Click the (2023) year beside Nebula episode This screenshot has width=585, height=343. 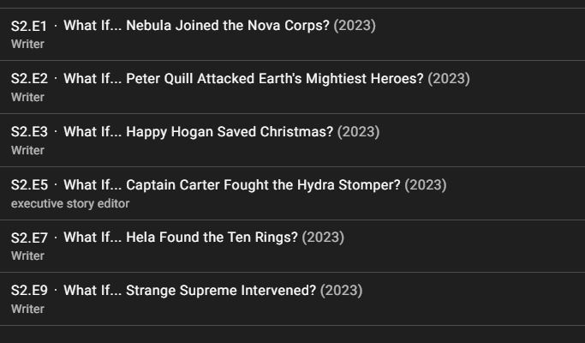click(x=355, y=26)
